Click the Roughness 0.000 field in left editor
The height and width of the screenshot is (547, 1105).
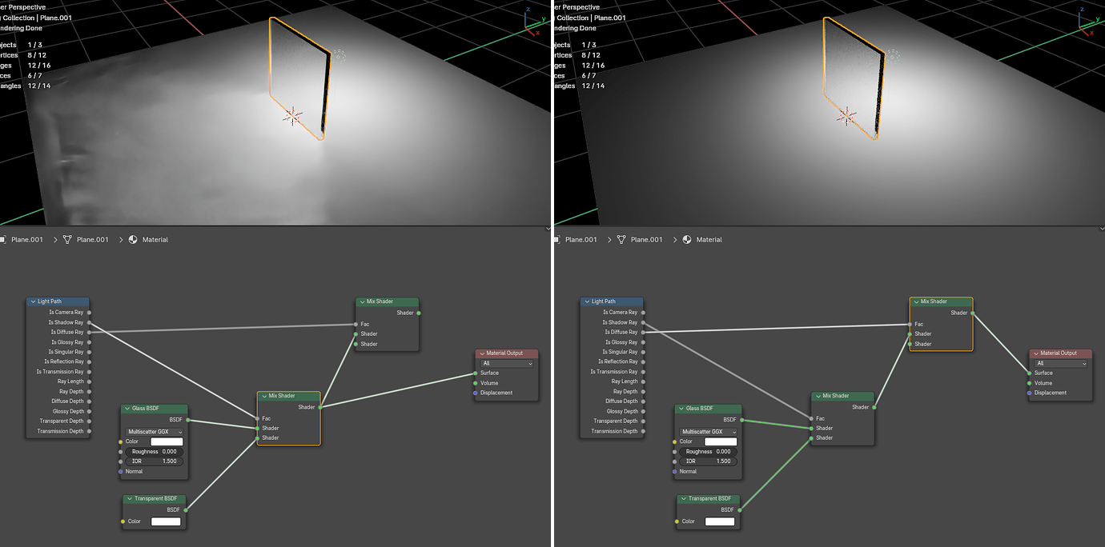click(x=155, y=452)
